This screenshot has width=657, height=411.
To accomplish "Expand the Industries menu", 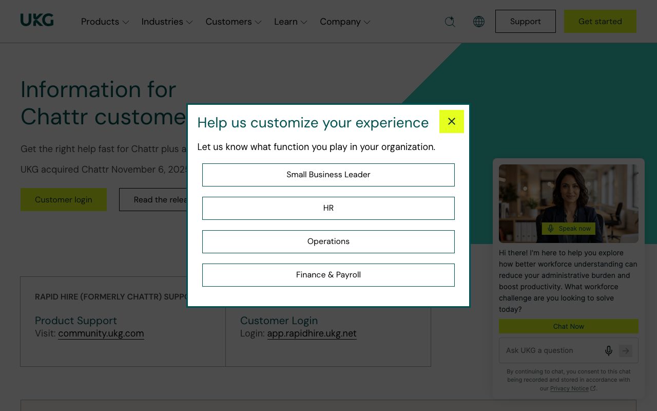I will coord(167,22).
